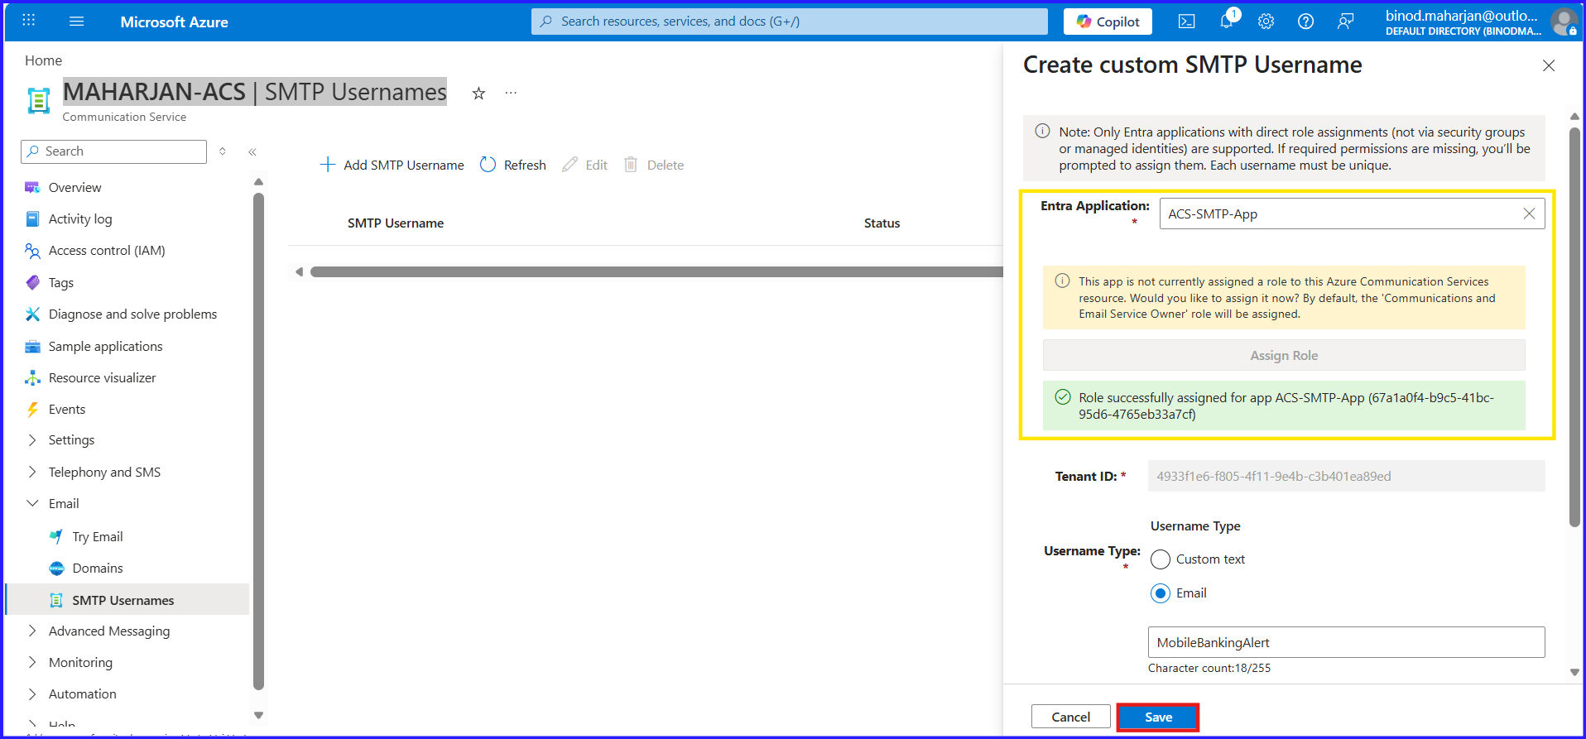
Task: Click the account name binod.maharjan
Action: tap(1461, 16)
